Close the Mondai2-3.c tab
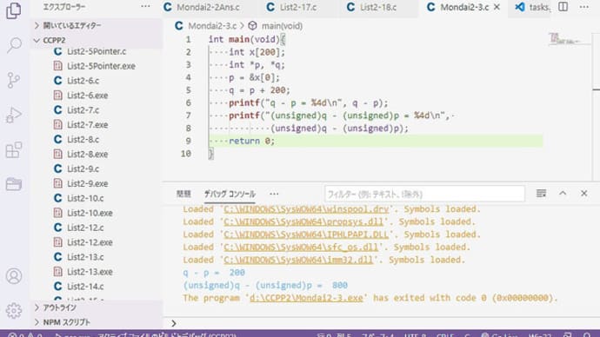 pos(497,7)
